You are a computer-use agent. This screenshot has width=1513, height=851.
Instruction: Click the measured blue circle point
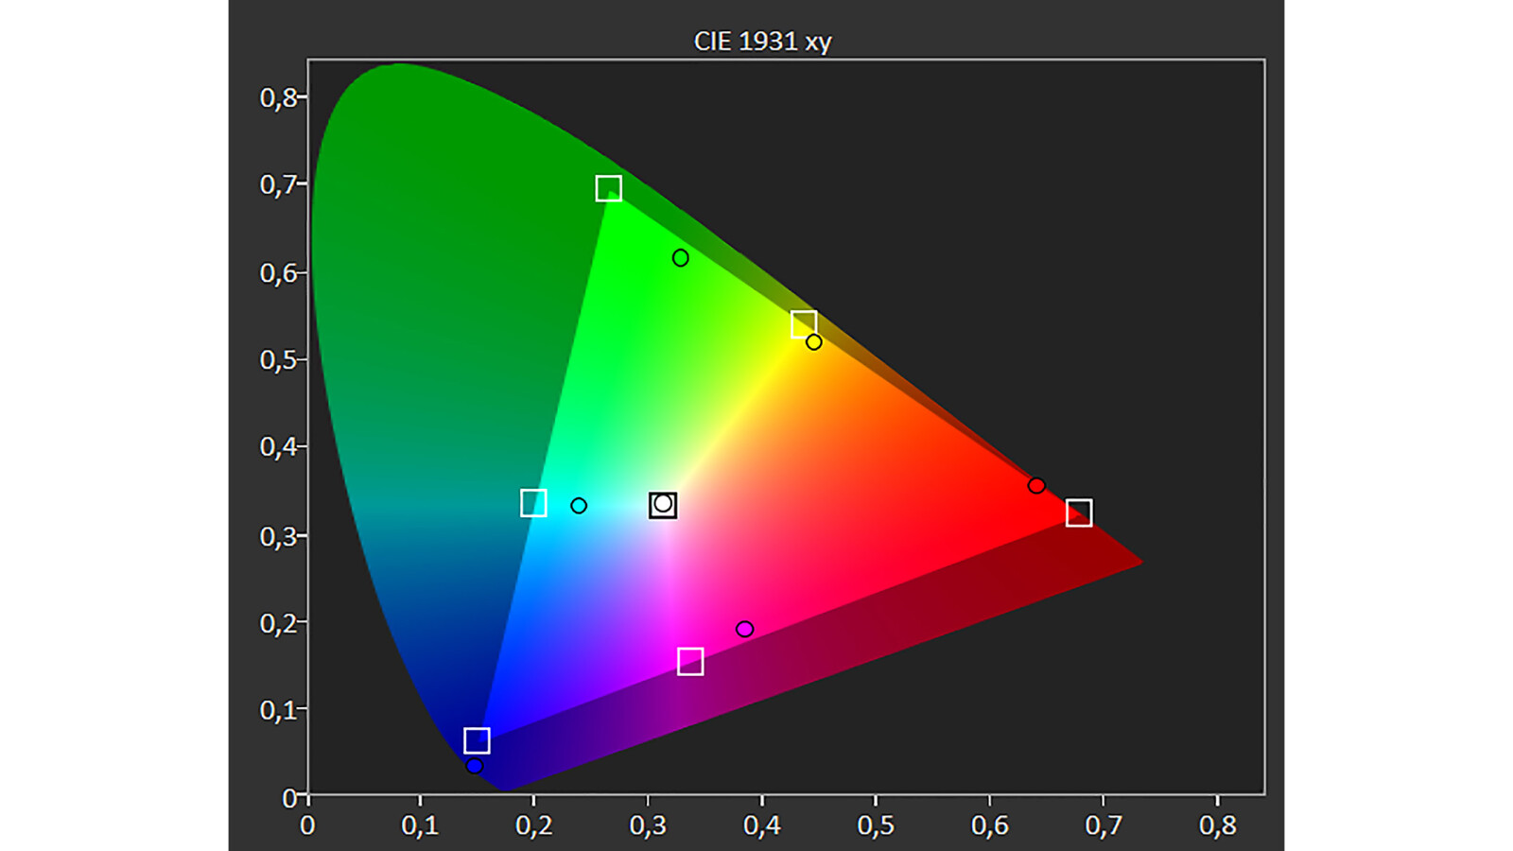tap(475, 766)
